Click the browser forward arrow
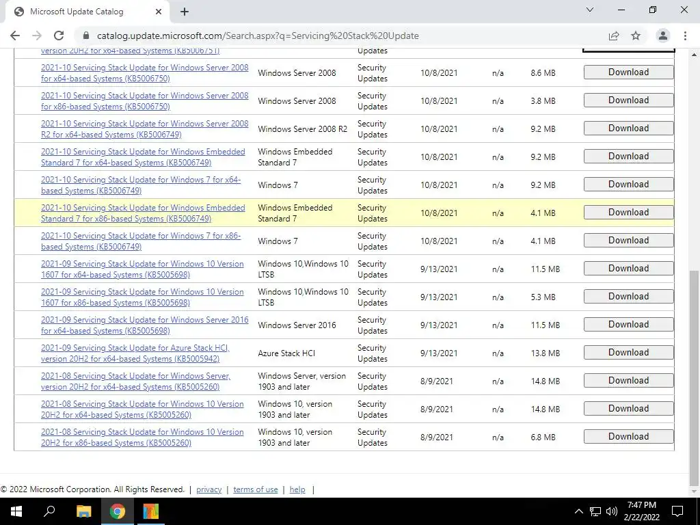This screenshot has width=700, height=525. [37, 36]
